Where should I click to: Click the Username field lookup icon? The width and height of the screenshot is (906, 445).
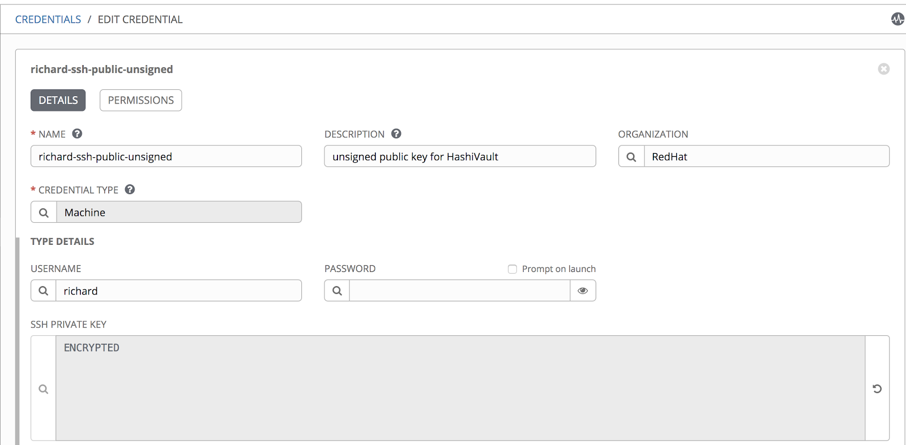[44, 291]
